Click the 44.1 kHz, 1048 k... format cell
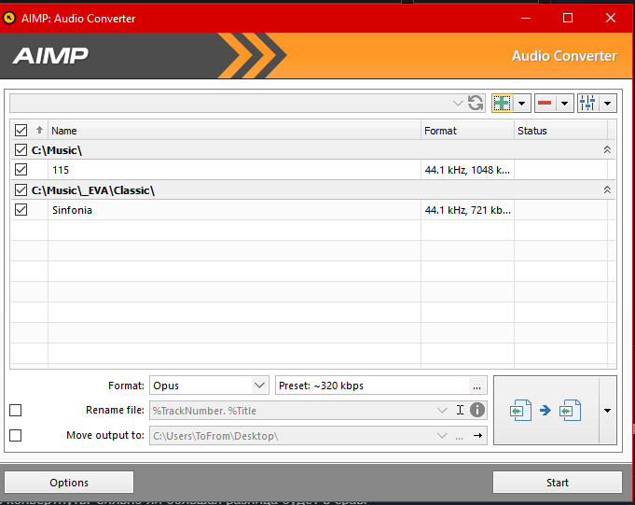The width and height of the screenshot is (635, 505). 467,170
